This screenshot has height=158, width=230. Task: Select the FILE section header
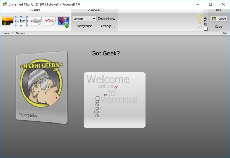pos(218,10)
